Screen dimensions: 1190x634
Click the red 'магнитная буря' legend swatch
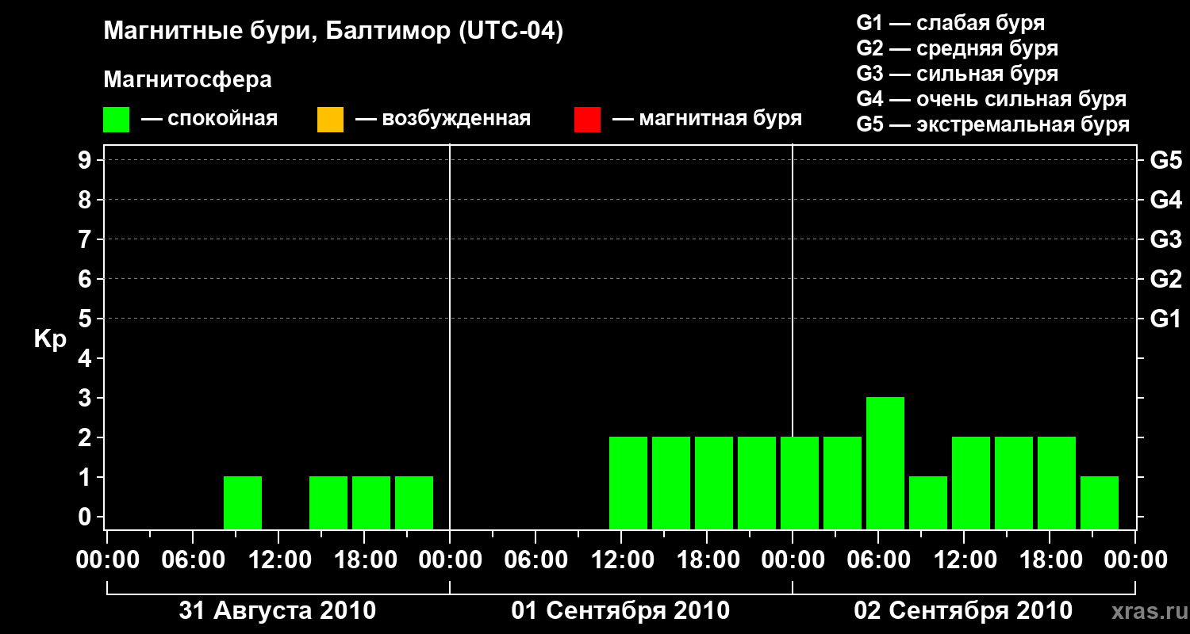[x=587, y=120]
